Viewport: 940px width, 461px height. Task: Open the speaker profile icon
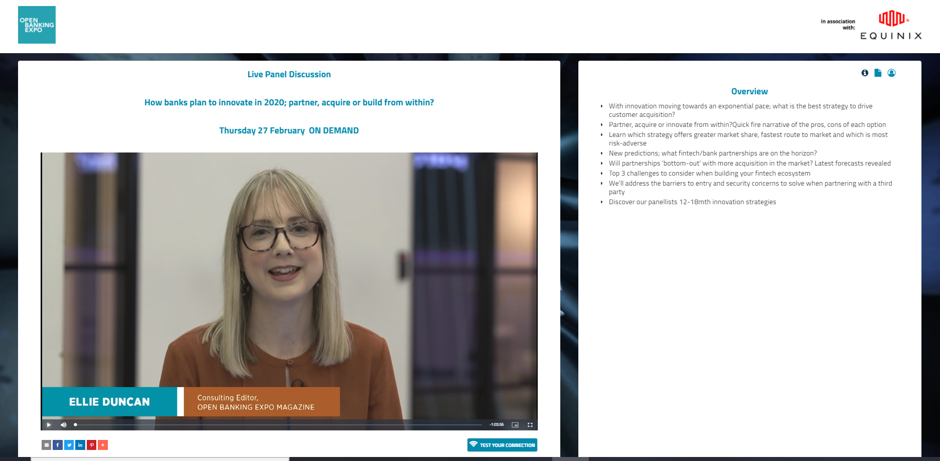(891, 73)
